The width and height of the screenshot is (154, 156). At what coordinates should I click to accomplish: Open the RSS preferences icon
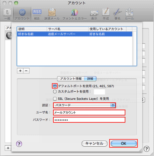[37, 14]
